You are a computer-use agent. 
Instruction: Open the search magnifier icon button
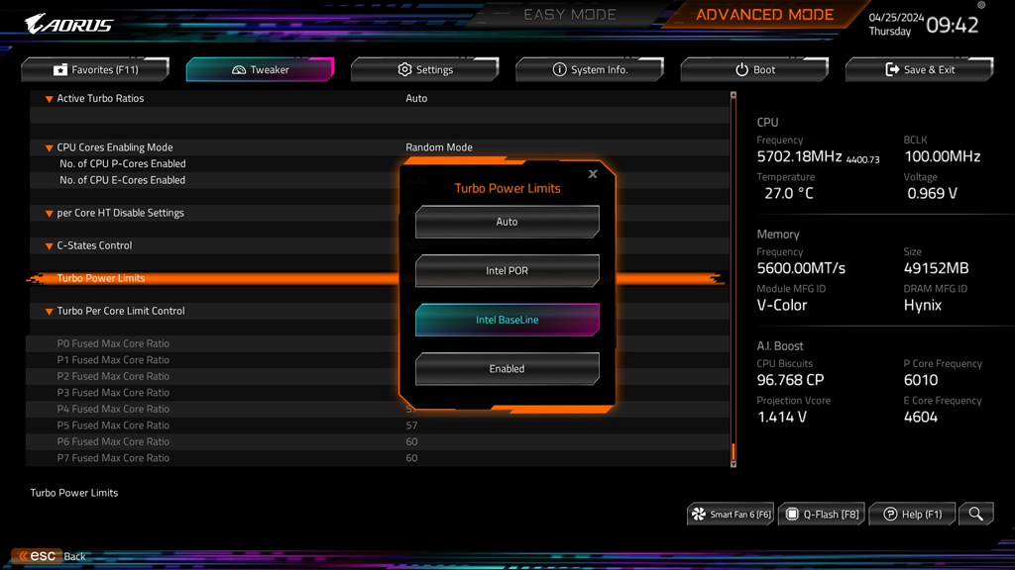(975, 515)
